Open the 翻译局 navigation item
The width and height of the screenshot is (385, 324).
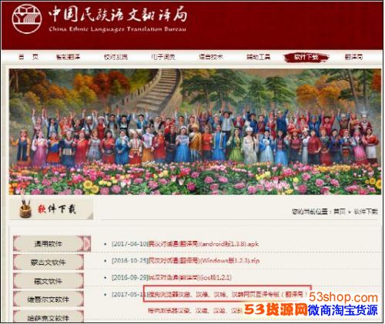pos(353,57)
